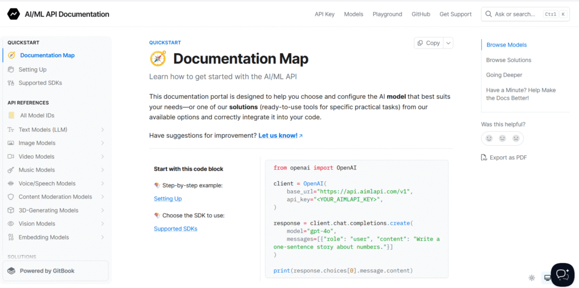Click the large compass emoji in page title
The height and width of the screenshot is (288, 579).
point(158,59)
